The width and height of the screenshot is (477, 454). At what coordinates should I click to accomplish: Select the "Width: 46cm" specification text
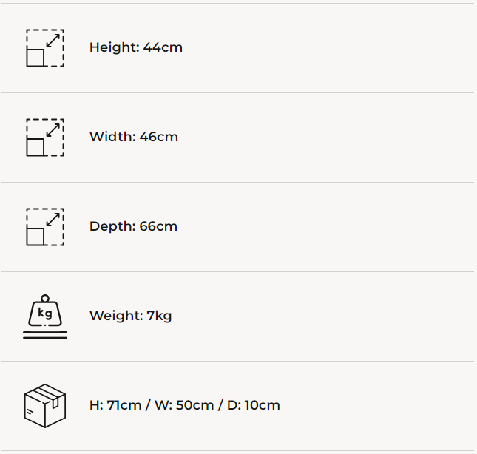coord(134,137)
